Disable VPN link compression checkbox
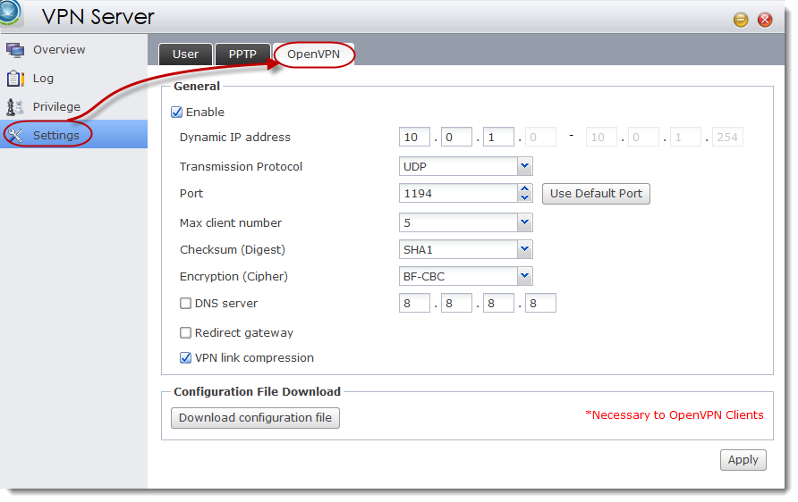 pos(186,357)
